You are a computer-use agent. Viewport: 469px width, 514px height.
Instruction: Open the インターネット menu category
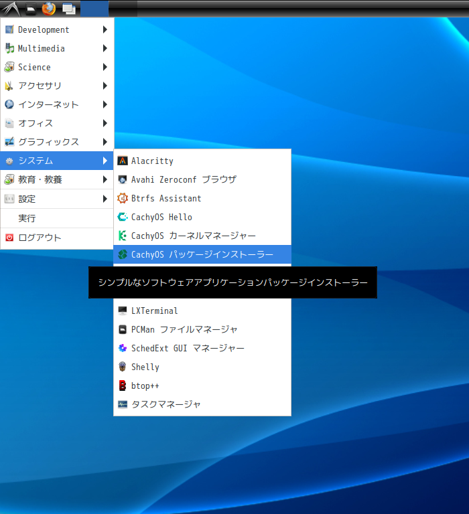(x=57, y=104)
